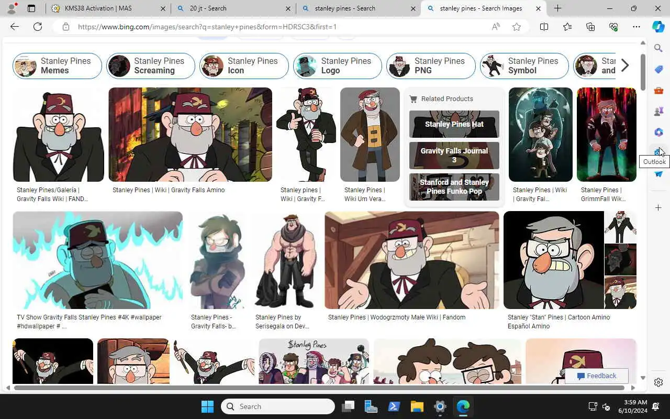Image resolution: width=670 pixels, height=419 pixels.
Task: Open Copilot sidebar button
Action: point(658,27)
